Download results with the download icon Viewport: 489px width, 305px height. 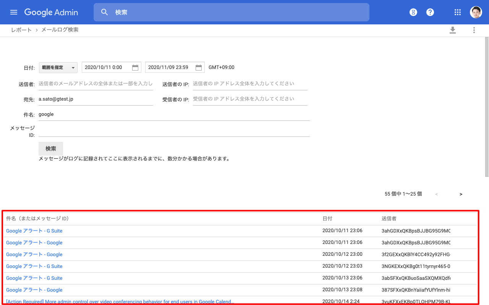pos(453,30)
